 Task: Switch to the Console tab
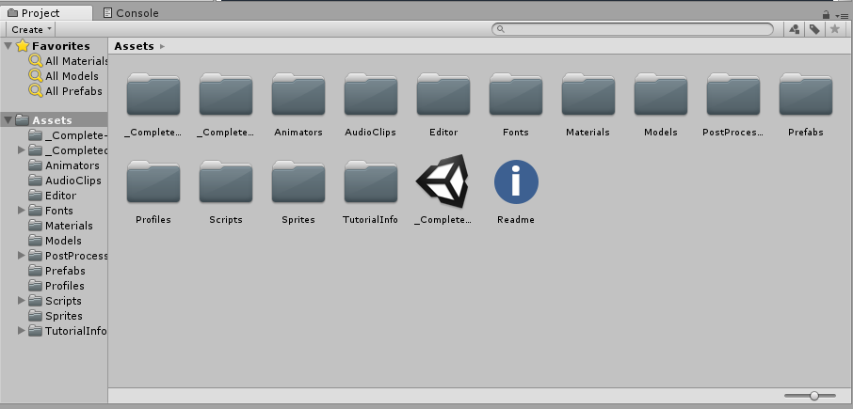pos(131,13)
